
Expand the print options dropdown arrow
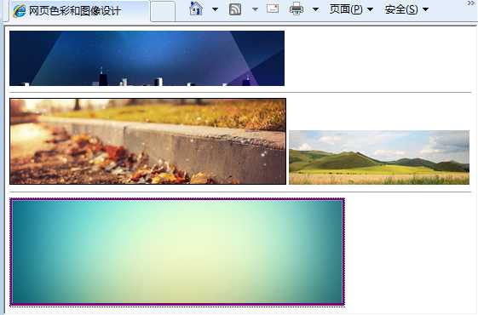coord(315,9)
